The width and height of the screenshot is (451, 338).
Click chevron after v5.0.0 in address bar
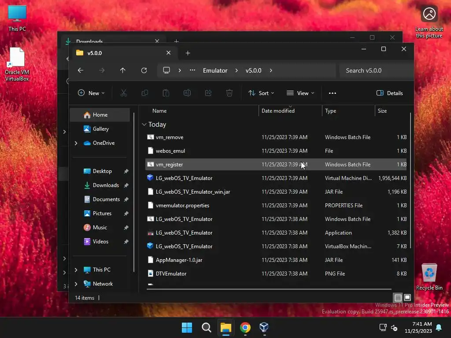[x=271, y=70]
